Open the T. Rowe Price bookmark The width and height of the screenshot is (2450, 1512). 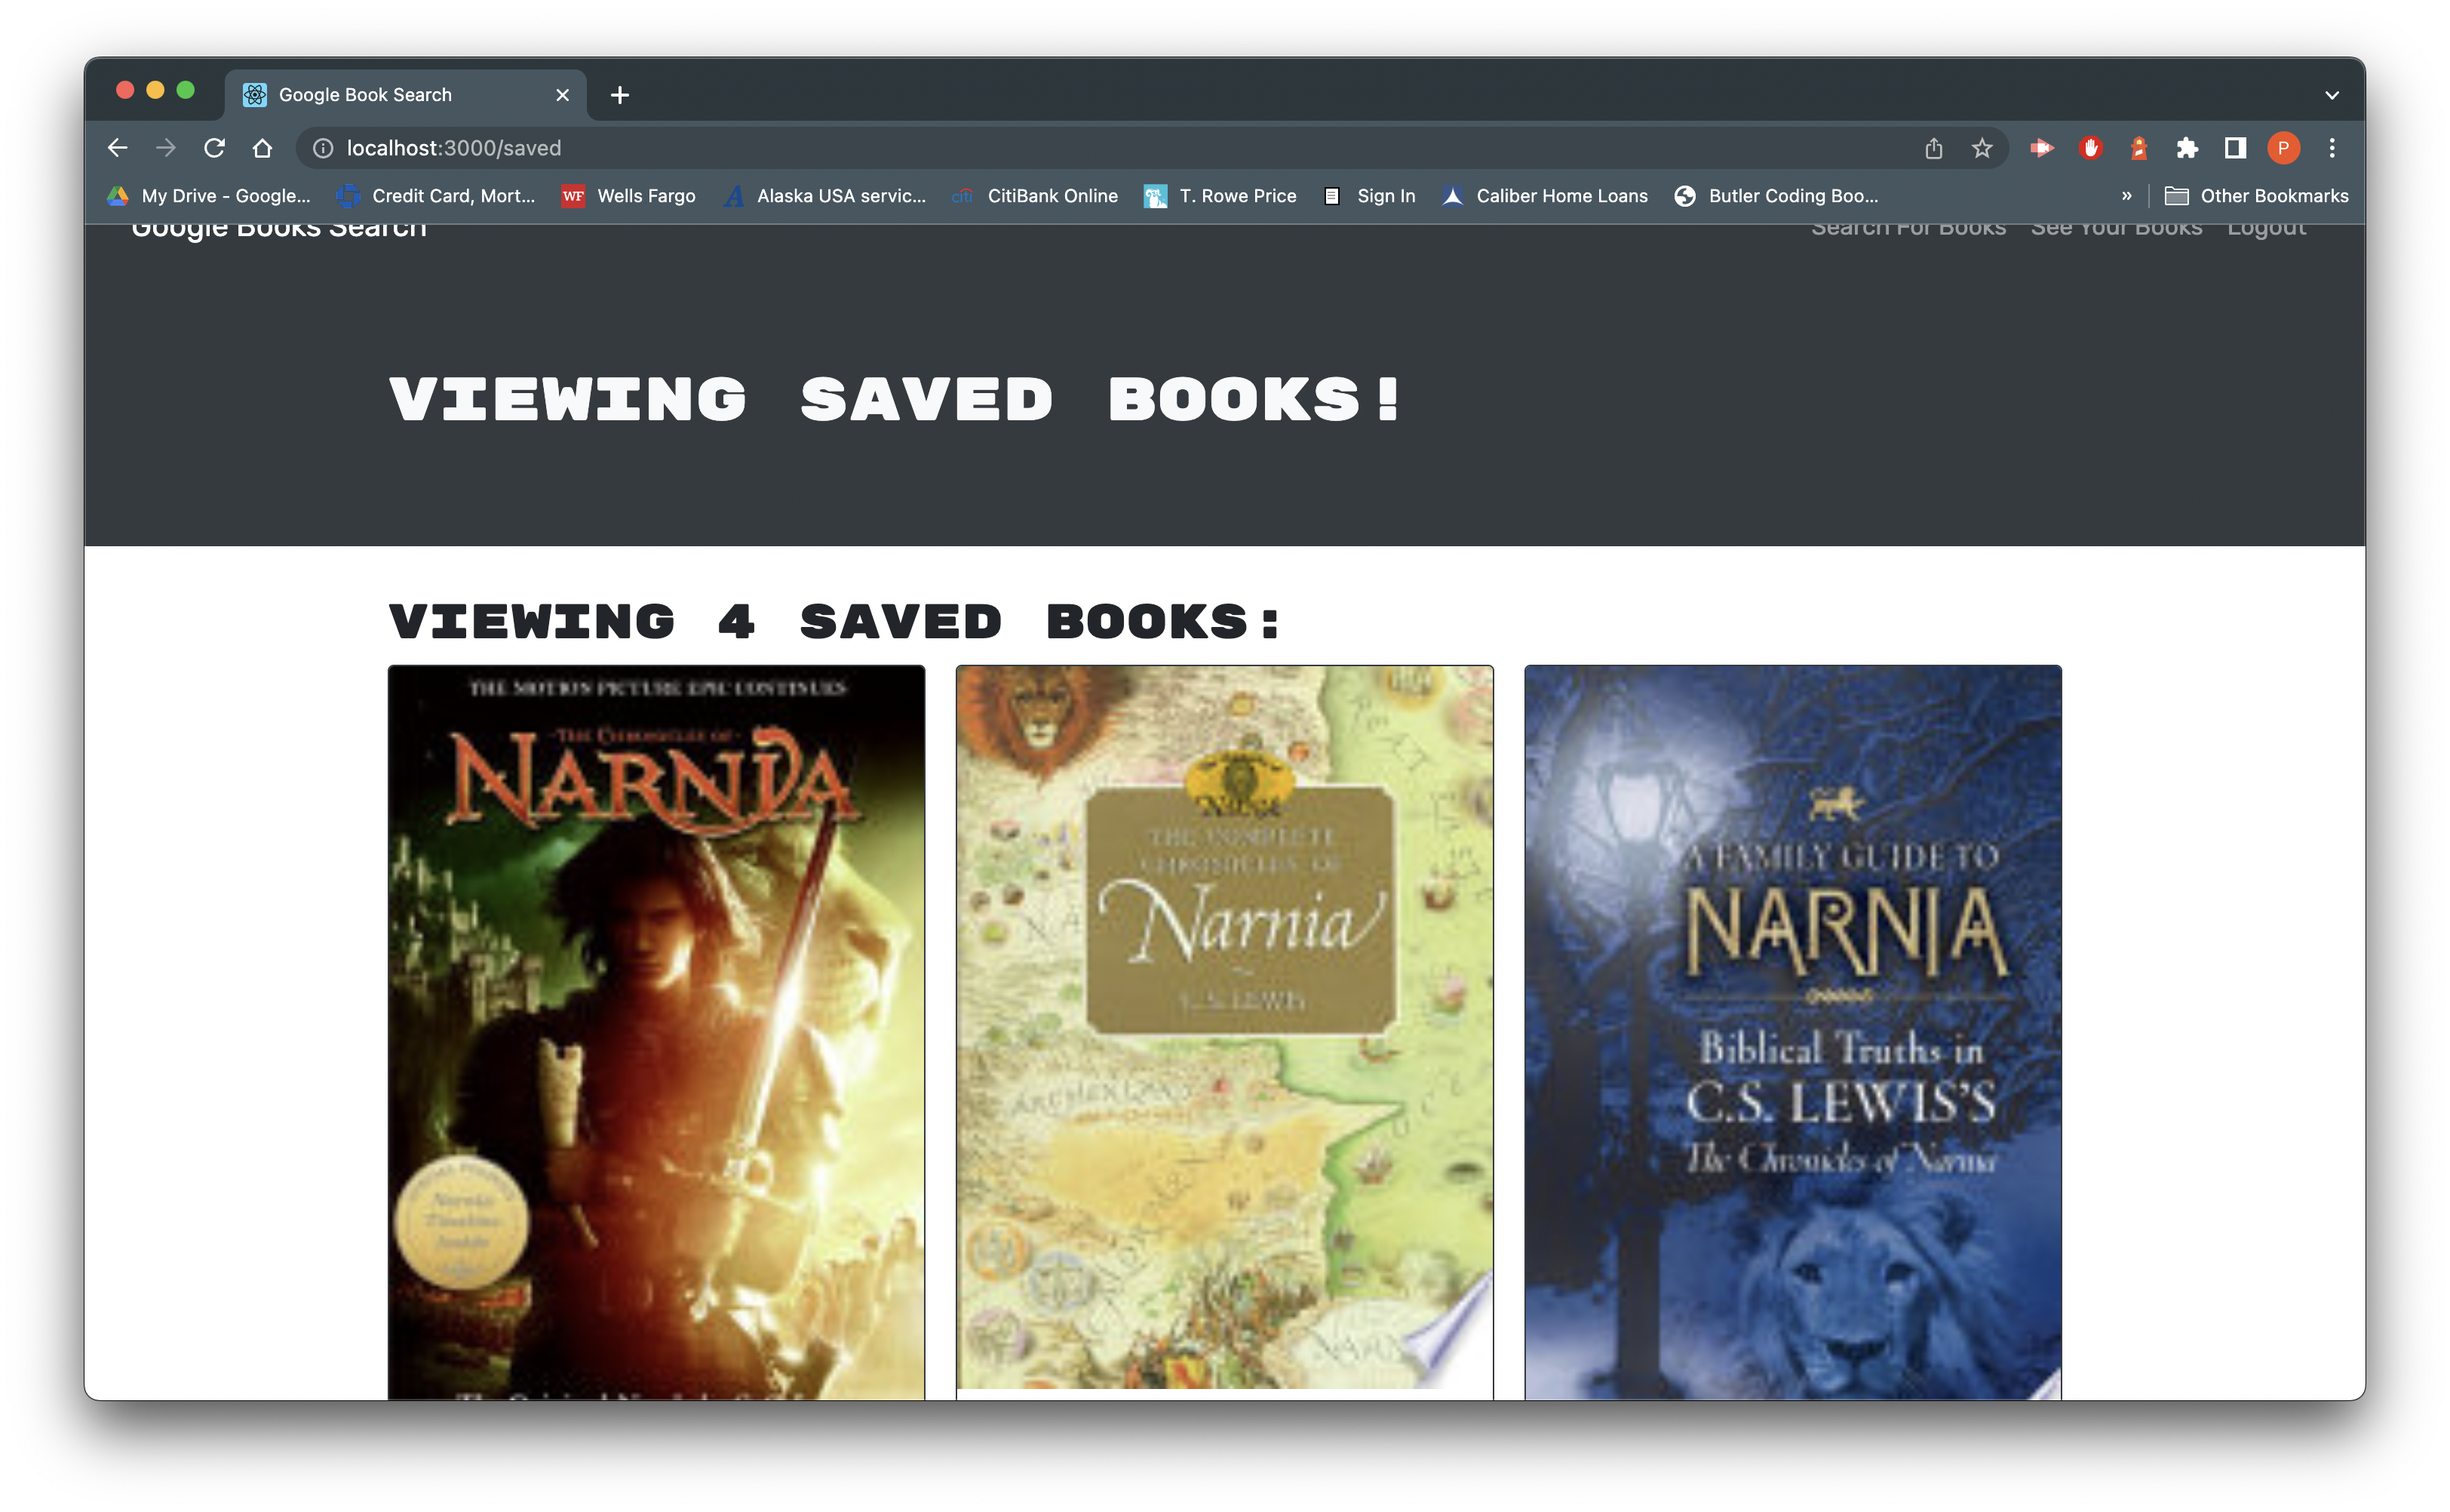[x=1220, y=196]
